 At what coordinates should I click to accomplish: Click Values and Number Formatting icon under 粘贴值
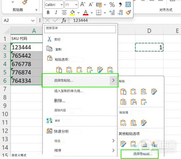click(x=134, y=123)
